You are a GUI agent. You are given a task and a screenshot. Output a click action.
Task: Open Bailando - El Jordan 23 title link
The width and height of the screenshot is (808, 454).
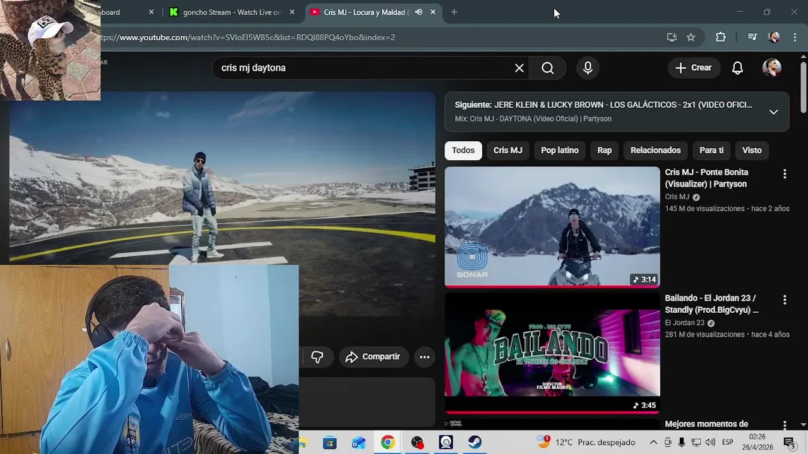tap(711, 304)
